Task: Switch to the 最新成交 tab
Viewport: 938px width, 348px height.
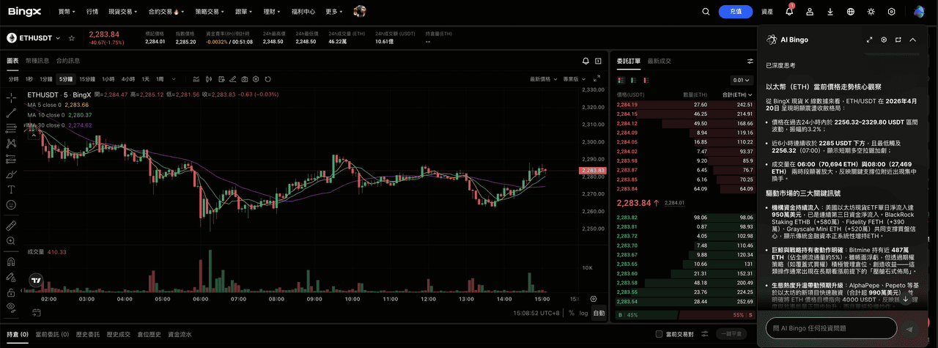Action: point(659,61)
